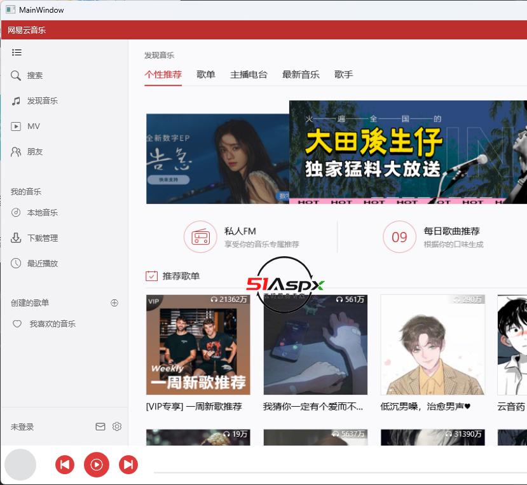
Task: Click the Friends people icon
Action: click(x=16, y=152)
